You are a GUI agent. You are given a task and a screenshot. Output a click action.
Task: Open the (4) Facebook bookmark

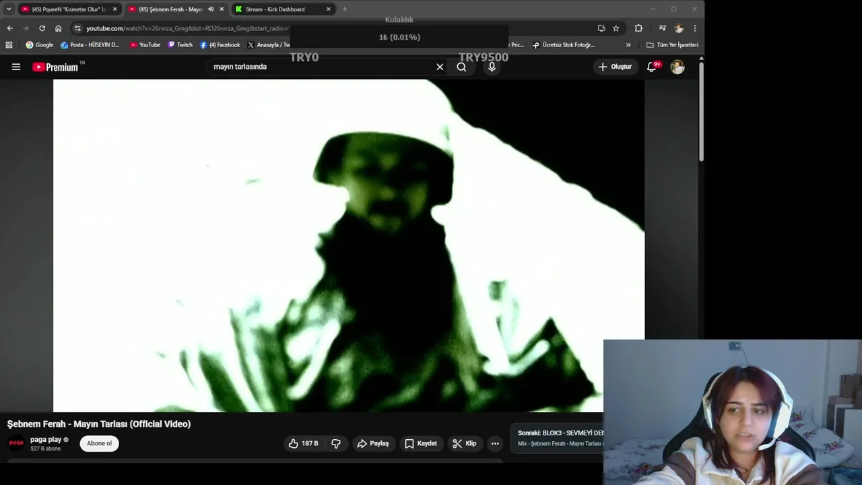pos(220,45)
